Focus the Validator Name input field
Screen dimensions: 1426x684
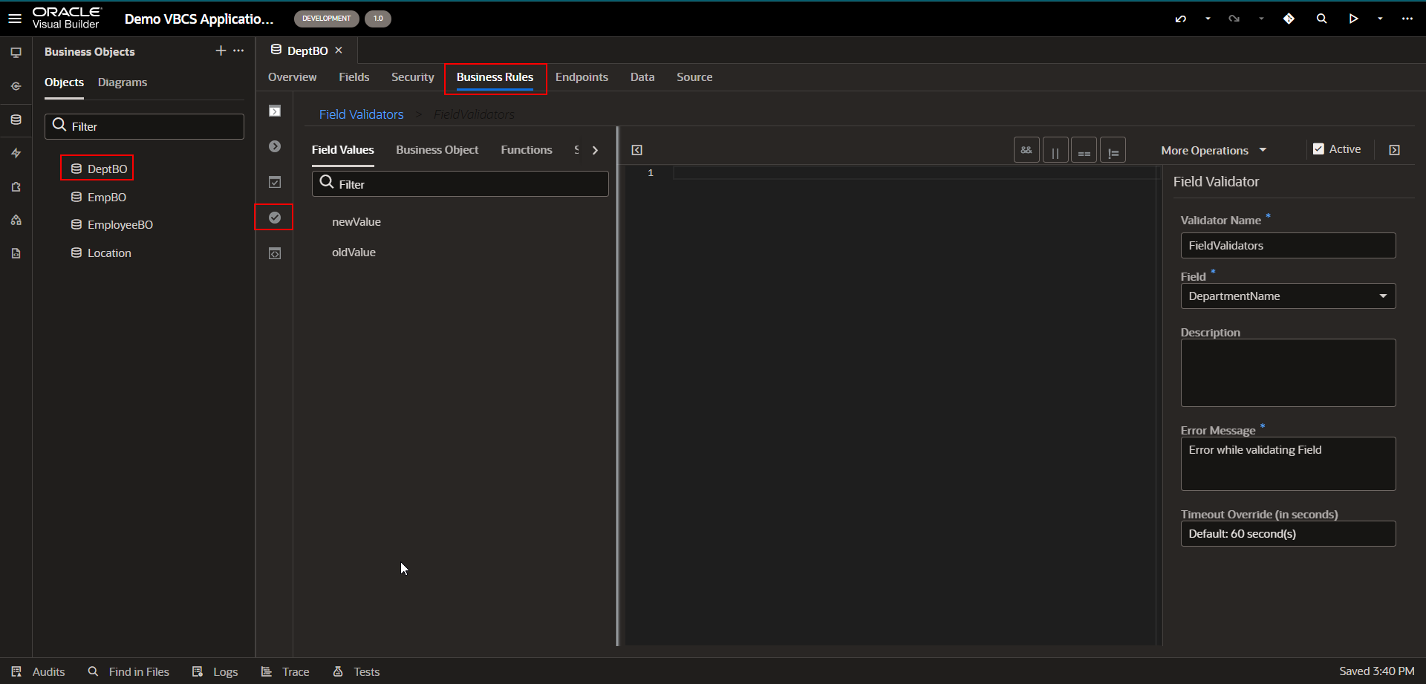point(1288,246)
